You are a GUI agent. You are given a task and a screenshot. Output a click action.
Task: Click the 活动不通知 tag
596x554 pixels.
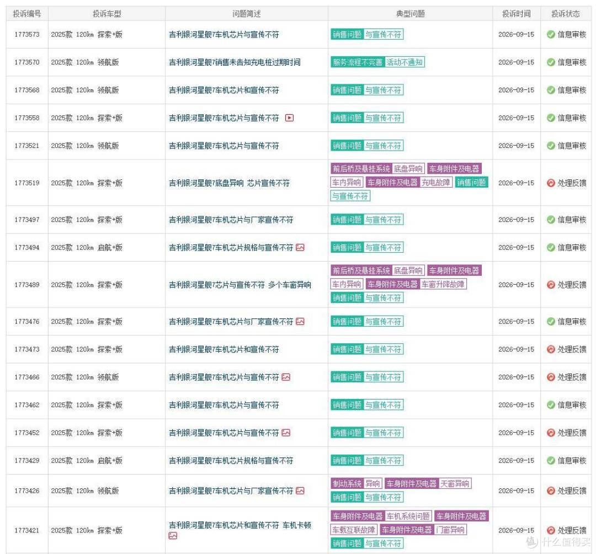pos(405,62)
